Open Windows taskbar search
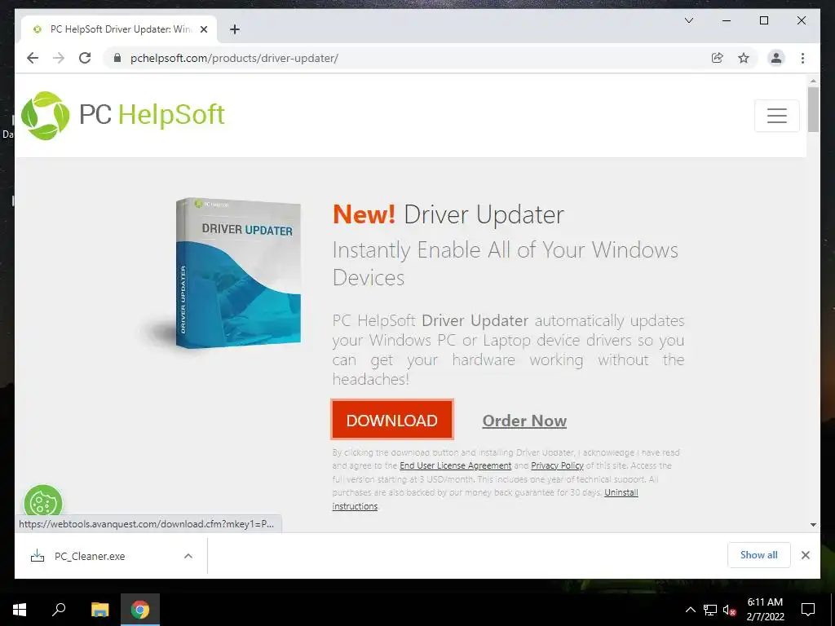 [59, 610]
